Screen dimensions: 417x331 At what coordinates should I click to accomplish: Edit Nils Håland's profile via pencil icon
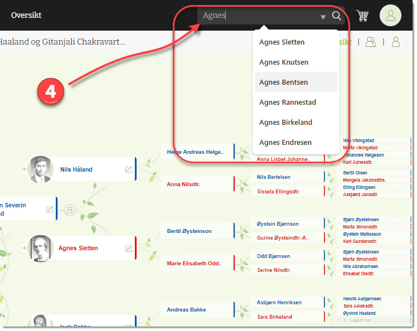(129, 169)
